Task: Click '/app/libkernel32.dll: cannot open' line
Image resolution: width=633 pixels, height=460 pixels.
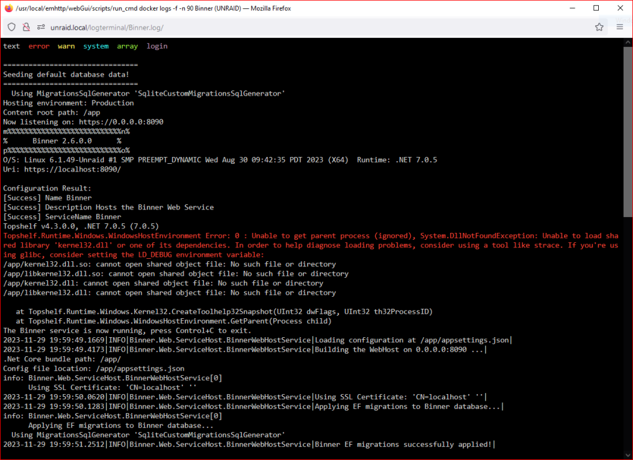Action: (x=170, y=292)
